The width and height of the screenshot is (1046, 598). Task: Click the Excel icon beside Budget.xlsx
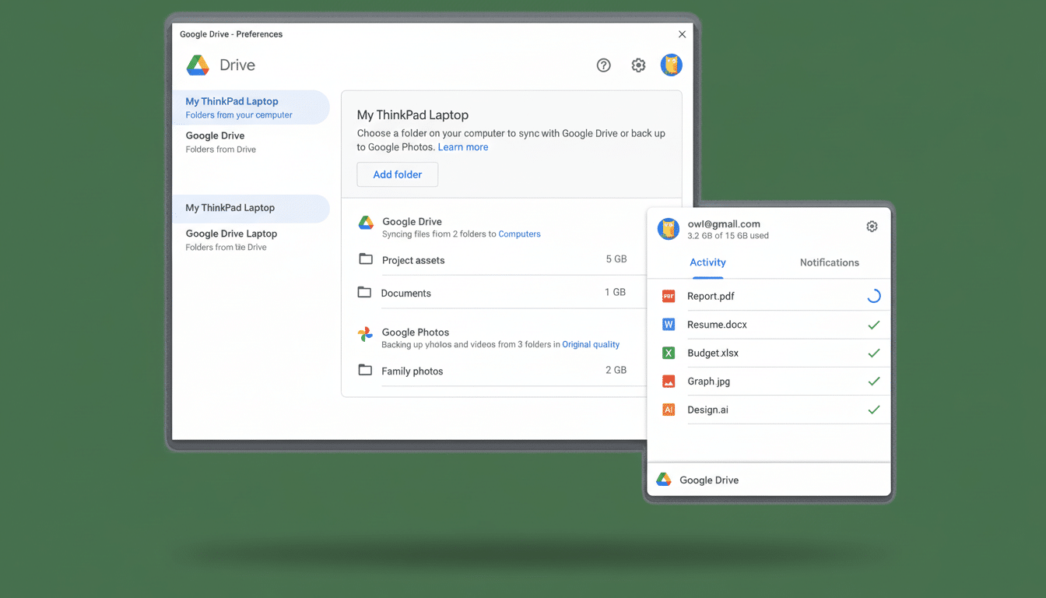[668, 353]
